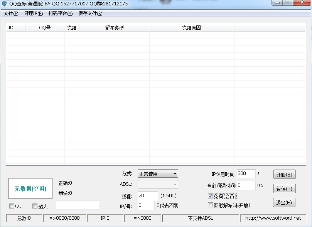The image size is (312, 227).
Task: Open the 保存文件(S) menu
Action: pyautogui.click(x=90, y=13)
